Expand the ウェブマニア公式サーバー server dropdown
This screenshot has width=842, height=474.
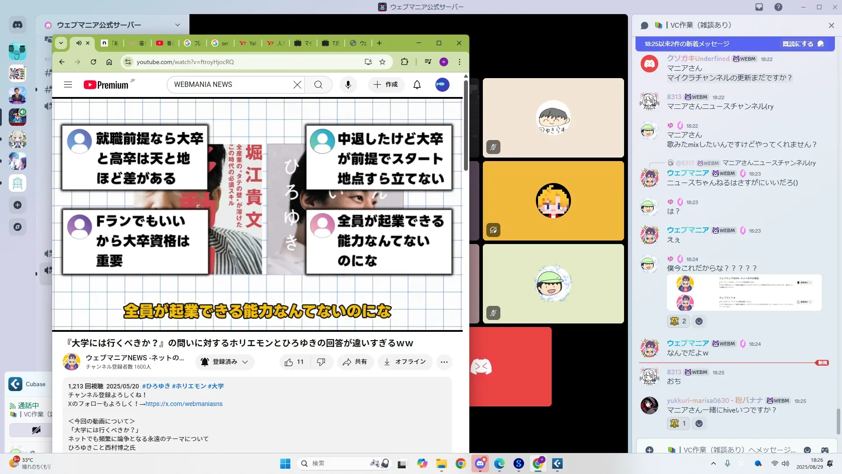pyautogui.click(x=177, y=25)
